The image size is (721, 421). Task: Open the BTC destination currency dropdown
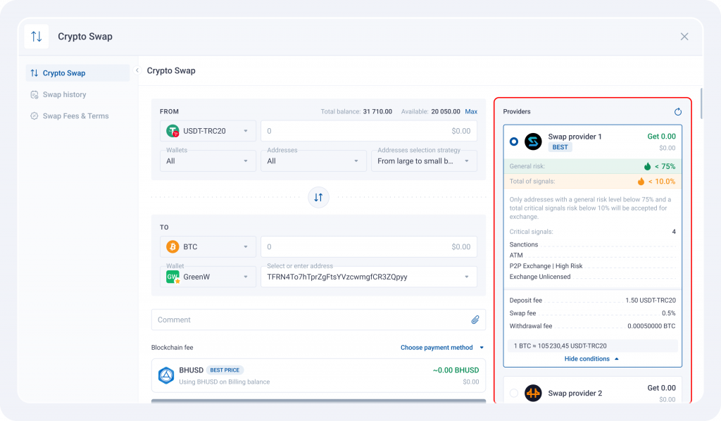pyautogui.click(x=208, y=247)
